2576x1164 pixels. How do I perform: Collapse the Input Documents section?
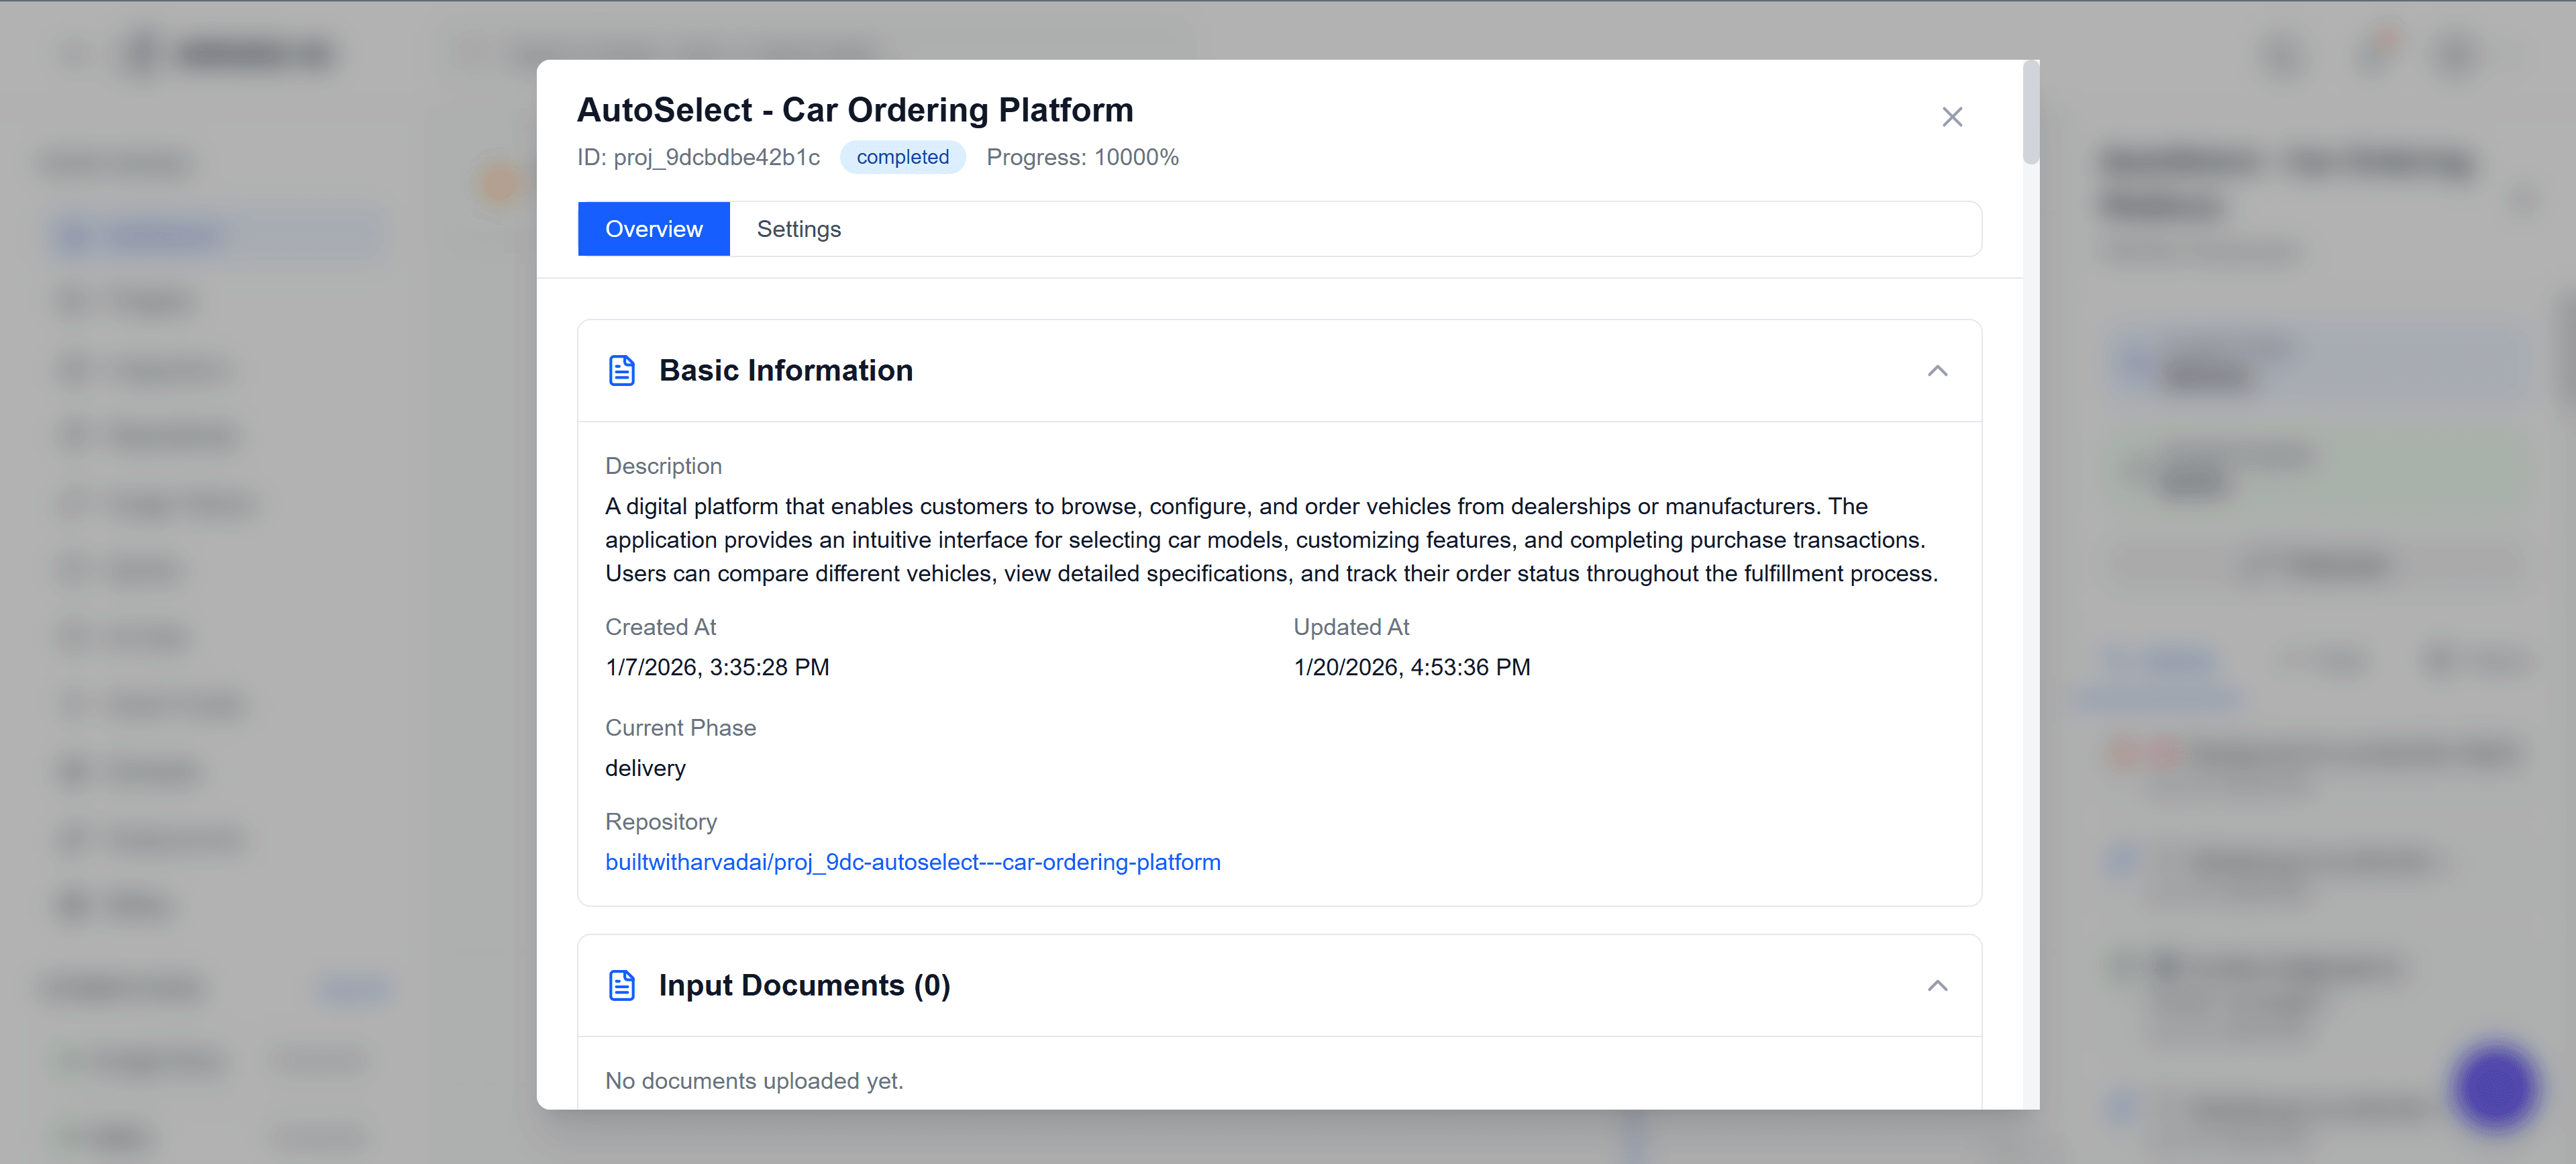point(1937,986)
